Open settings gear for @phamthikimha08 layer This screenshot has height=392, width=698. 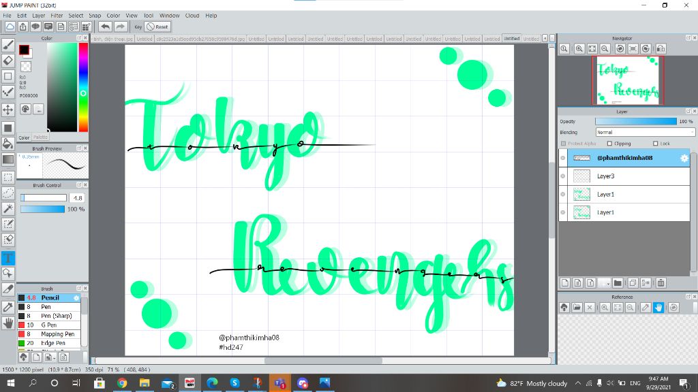[684, 158]
